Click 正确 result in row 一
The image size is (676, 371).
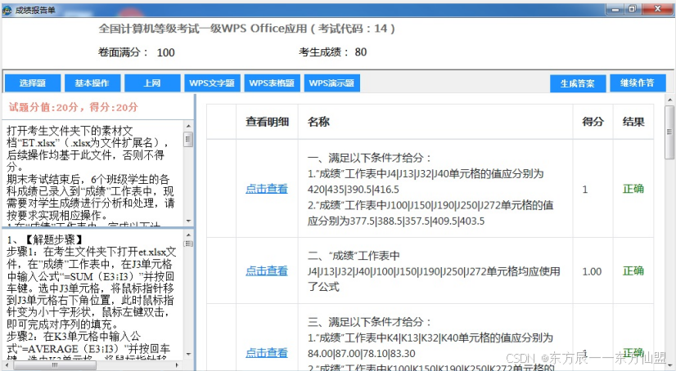[633, 189]
